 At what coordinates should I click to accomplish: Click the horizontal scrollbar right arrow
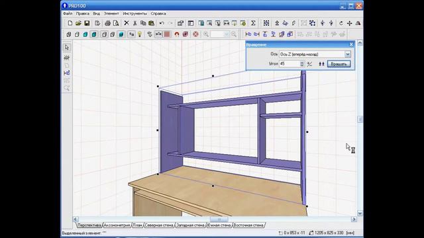tap(354, 219)
